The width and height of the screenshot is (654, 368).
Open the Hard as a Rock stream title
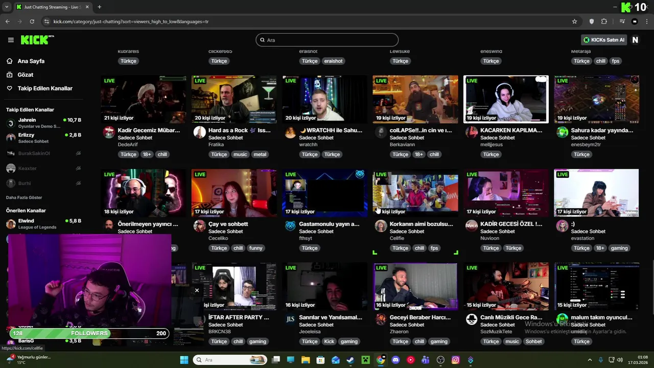click(240, 130)
